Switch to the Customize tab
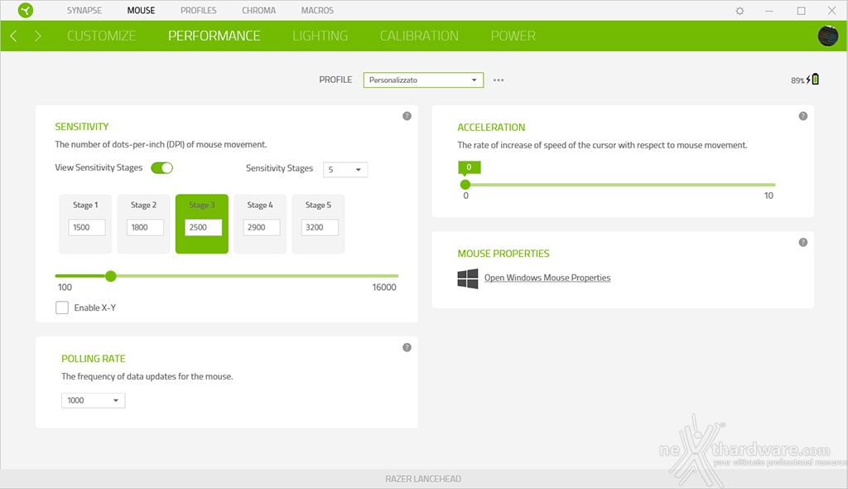 [102, 36]
